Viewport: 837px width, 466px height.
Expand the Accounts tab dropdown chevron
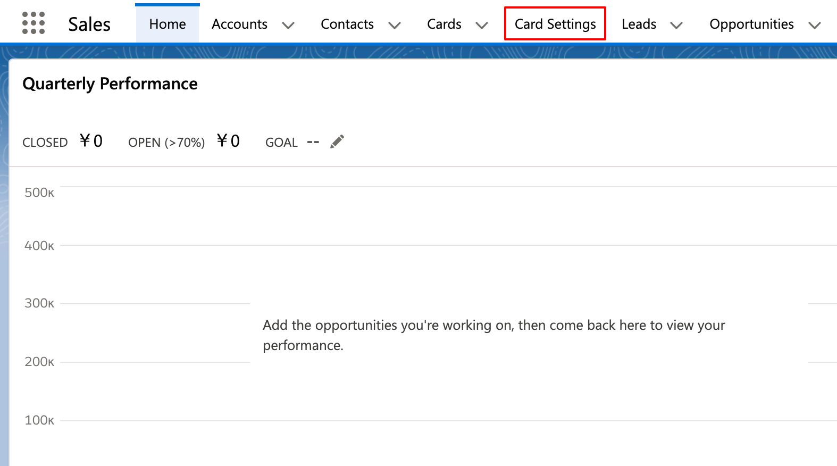288,25
